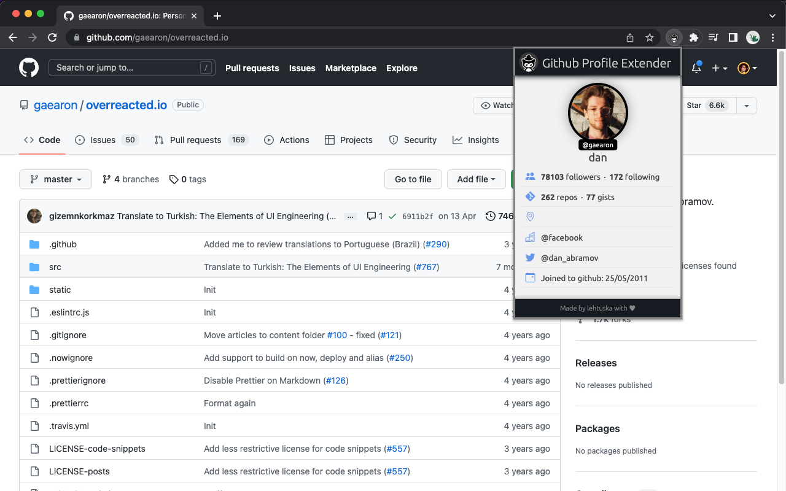The image size is (786, 491).
Task: Click Marketplace in the header nav
Action: [x=351, y=68]
